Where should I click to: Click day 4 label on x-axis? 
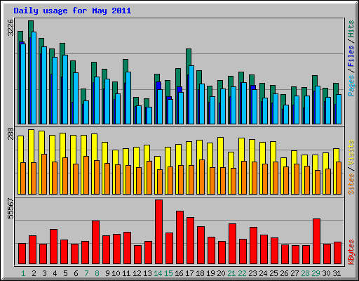coord(55,273)
